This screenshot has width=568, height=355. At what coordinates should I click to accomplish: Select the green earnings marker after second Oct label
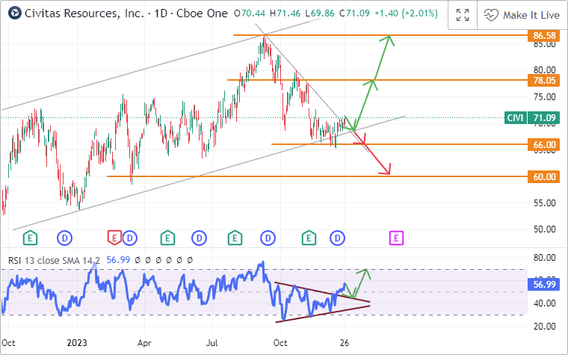pos(309,238)
